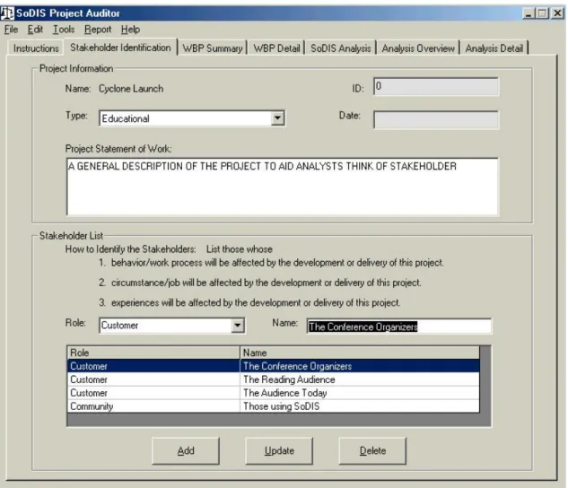Expand the Role dropdown arrow
This screenshot has width=568, height=488.
(x=237, y=325)
